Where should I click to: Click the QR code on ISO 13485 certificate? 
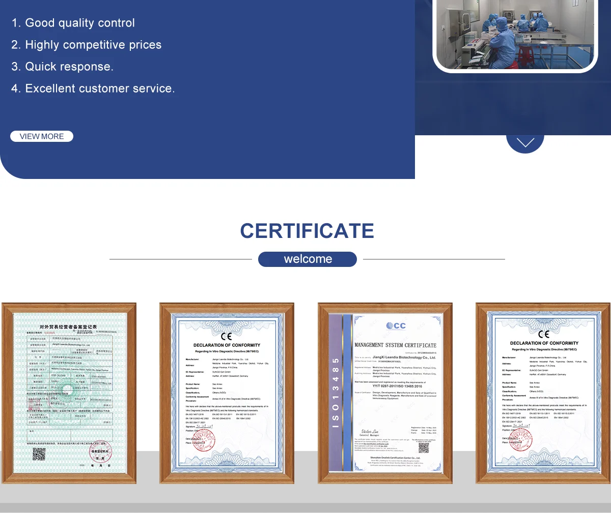(424, 448)
